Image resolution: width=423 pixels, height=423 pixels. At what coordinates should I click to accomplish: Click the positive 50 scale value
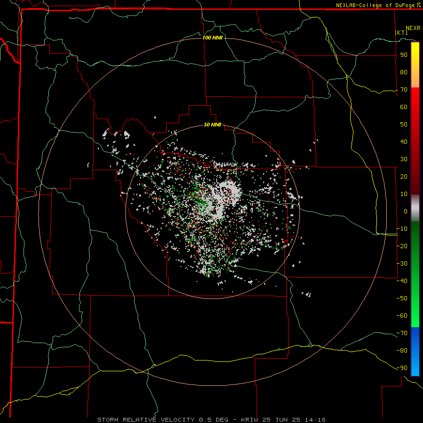404,125
